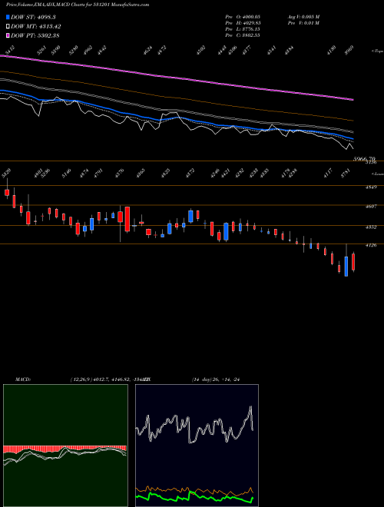Select the DOW MT: 4313.42 label
Image resolution: width=384 pixels, height=507 pixels.
coord(36,27)
